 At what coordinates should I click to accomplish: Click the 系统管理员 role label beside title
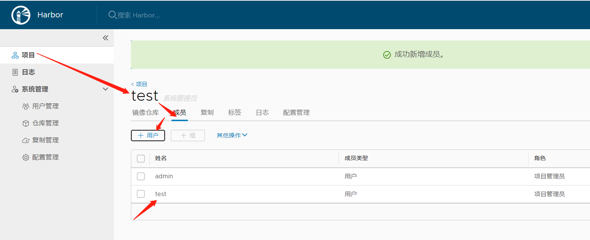click(180, 99)
